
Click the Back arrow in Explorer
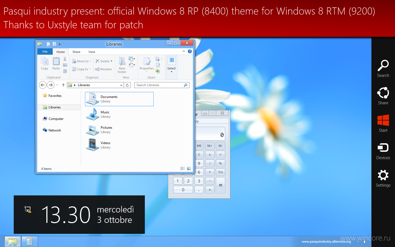[43, 85]
